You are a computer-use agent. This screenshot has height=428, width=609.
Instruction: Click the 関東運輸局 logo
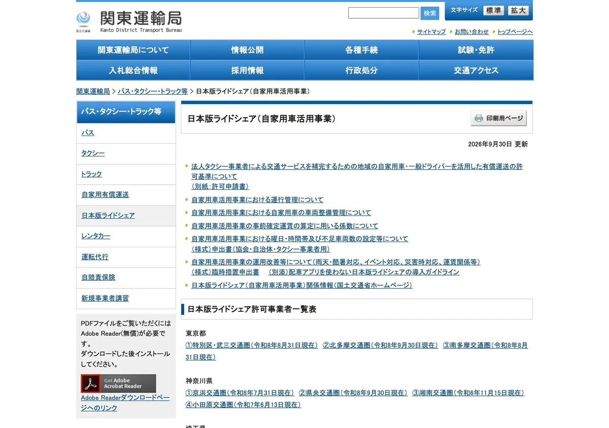pos(129,21)
